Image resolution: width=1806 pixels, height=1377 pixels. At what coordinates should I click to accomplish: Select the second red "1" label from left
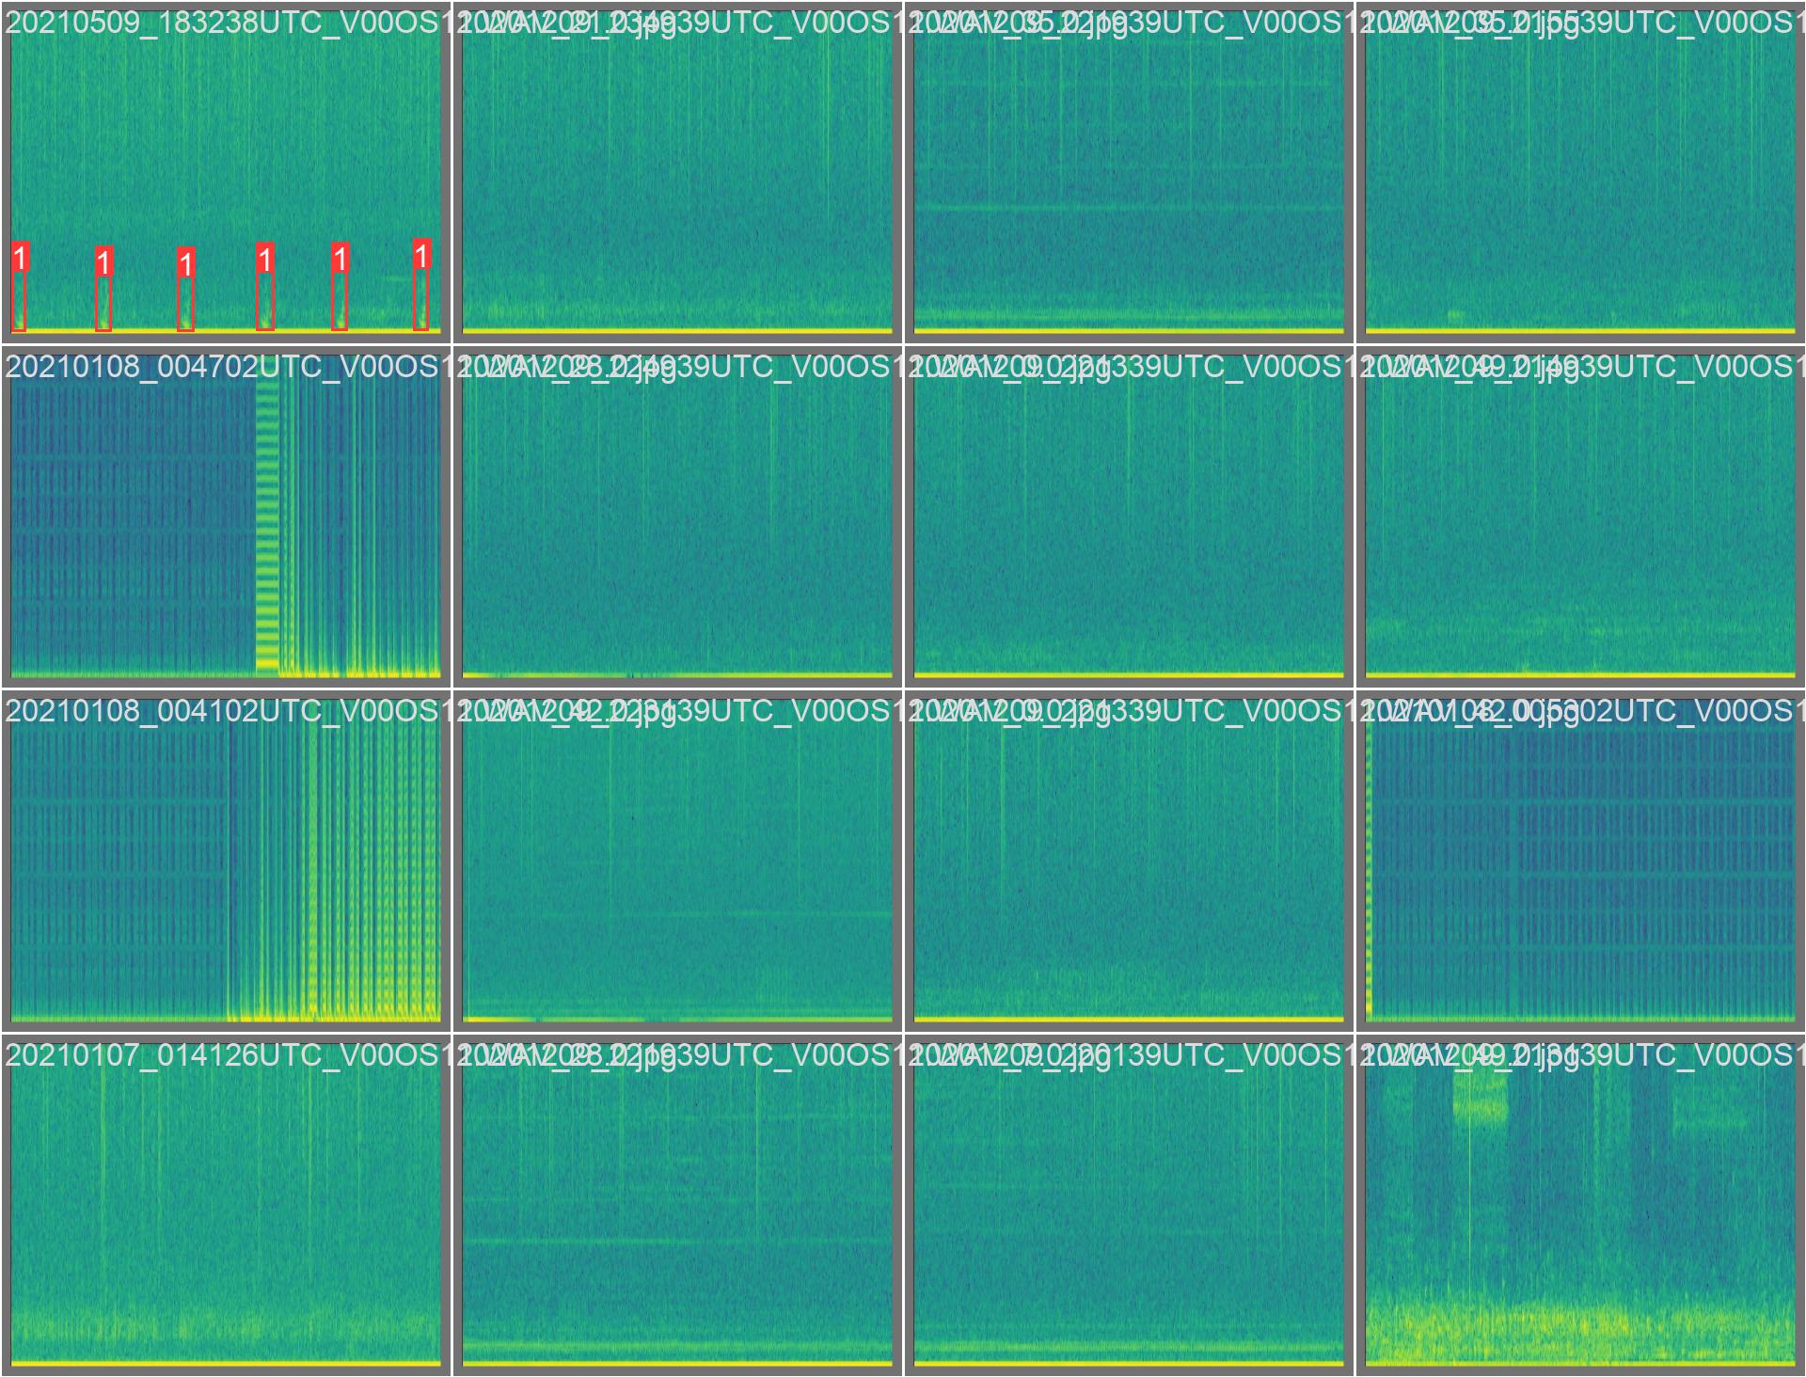tap(103, 262)
